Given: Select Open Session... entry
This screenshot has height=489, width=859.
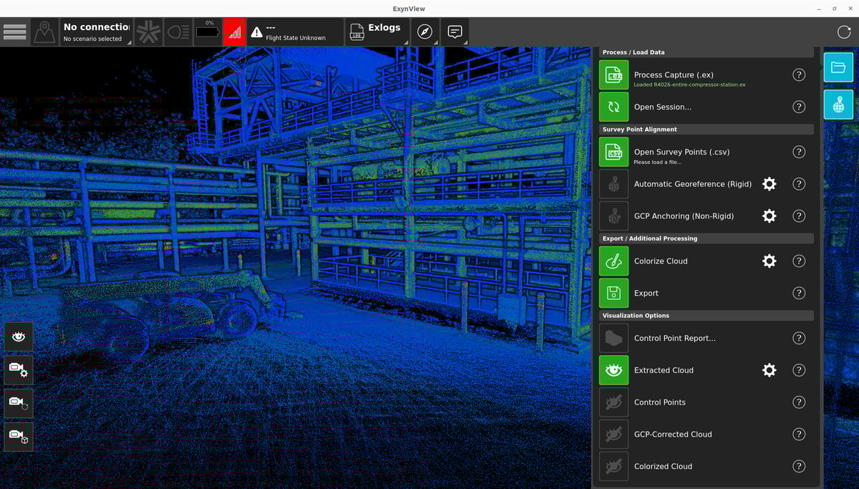Looking at the screenshot, I should tap(613, 107).
